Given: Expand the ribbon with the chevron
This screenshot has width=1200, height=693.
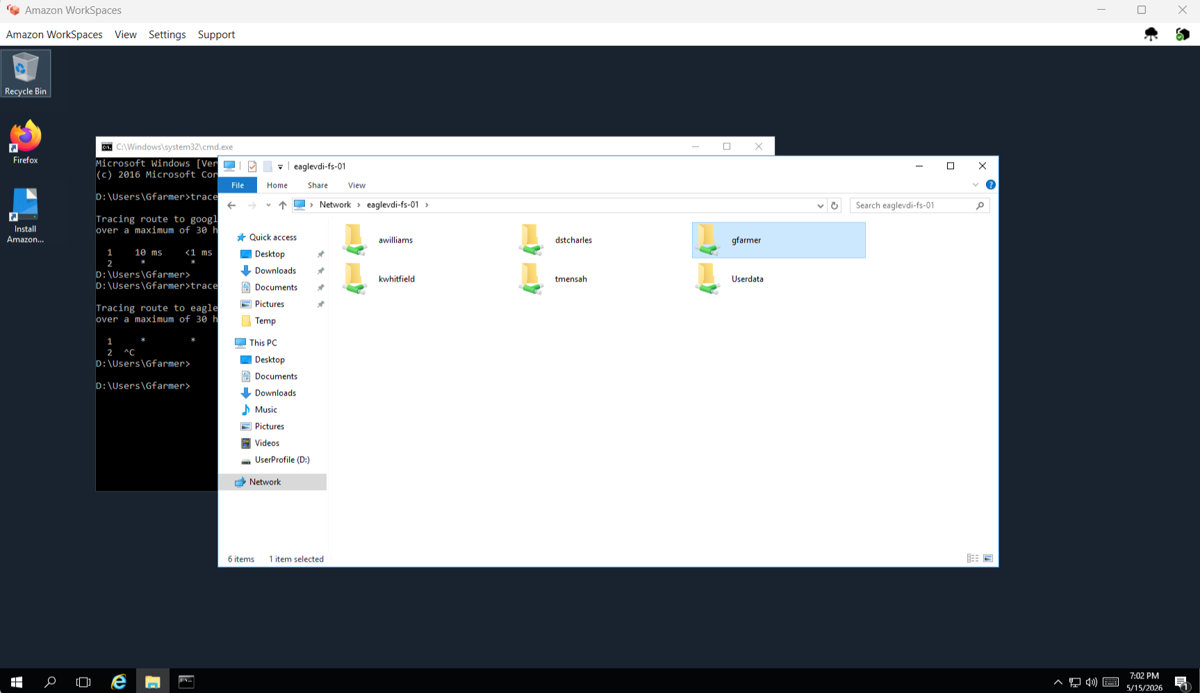Looking at the screenshot, I should point(976,185).
